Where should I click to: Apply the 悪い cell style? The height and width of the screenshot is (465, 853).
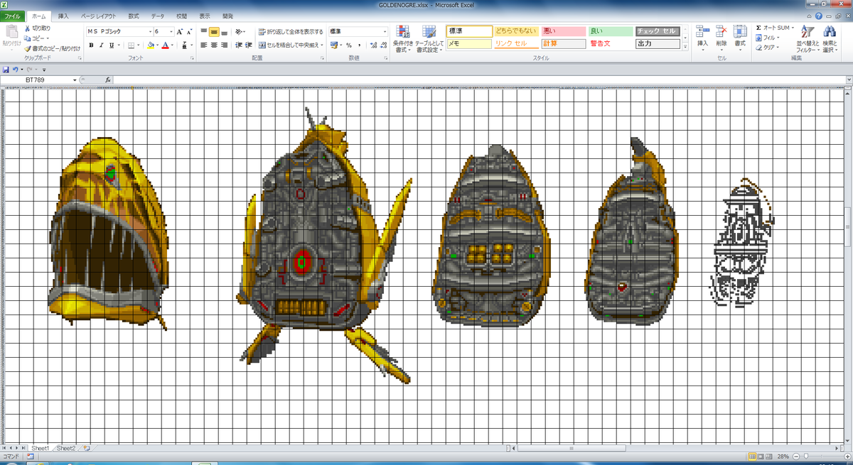click(x=563, y=31)
